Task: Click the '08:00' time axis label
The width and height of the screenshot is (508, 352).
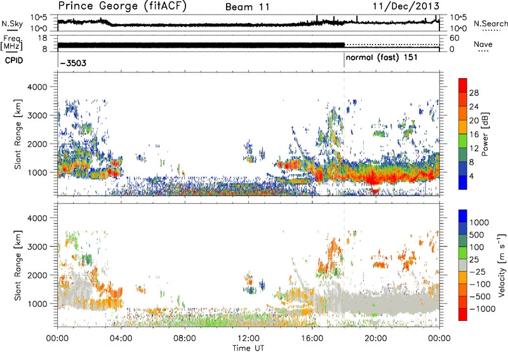Action: click(185, 339)
